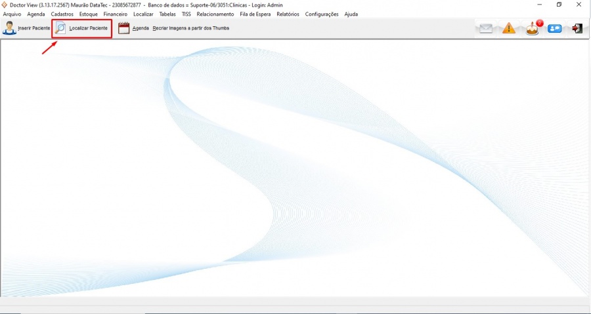Open the envelope messages icon
Image resolution: width=591 pixels, height=314 pixels.
point(485,28)
